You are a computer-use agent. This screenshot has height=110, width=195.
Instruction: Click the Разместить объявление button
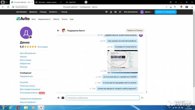coord(165,12)
